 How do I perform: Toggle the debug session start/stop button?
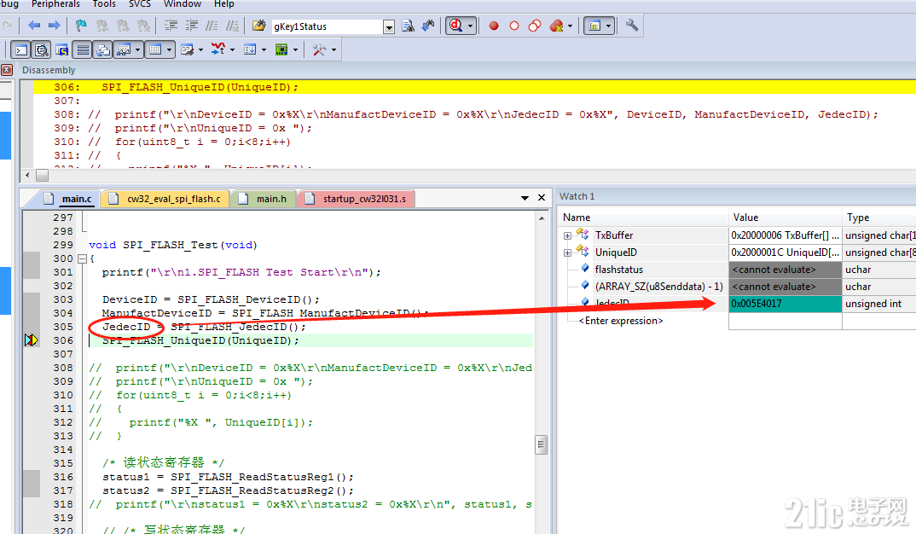456,26
